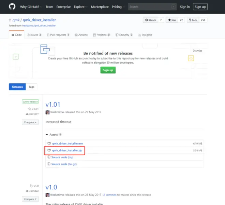Dismiss the release notification banner
Screen dimensions: 225x205
[x=197, y=51]
